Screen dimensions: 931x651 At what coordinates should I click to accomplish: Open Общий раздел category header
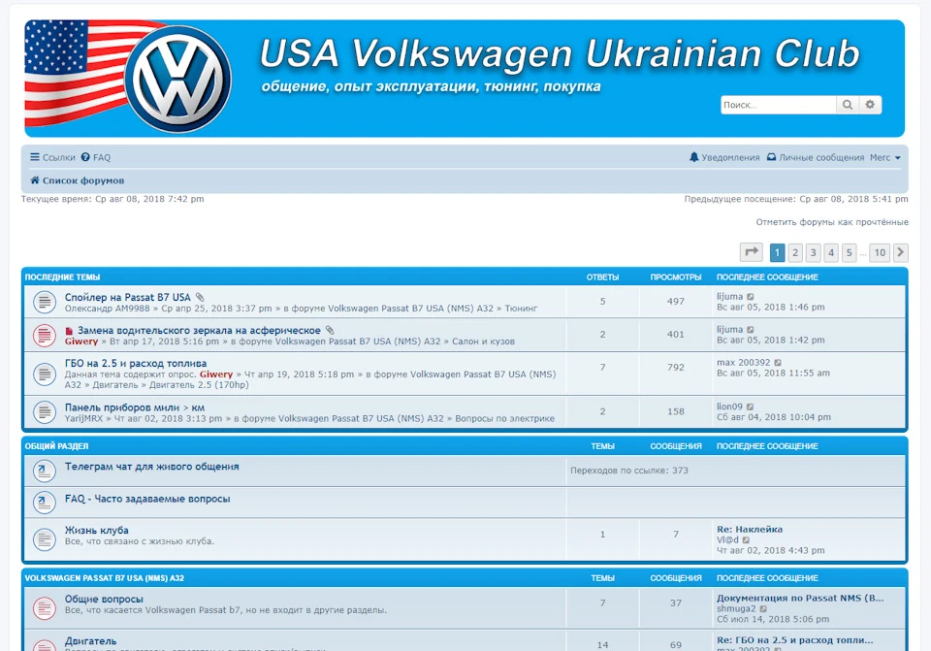(x=56, y=446)
